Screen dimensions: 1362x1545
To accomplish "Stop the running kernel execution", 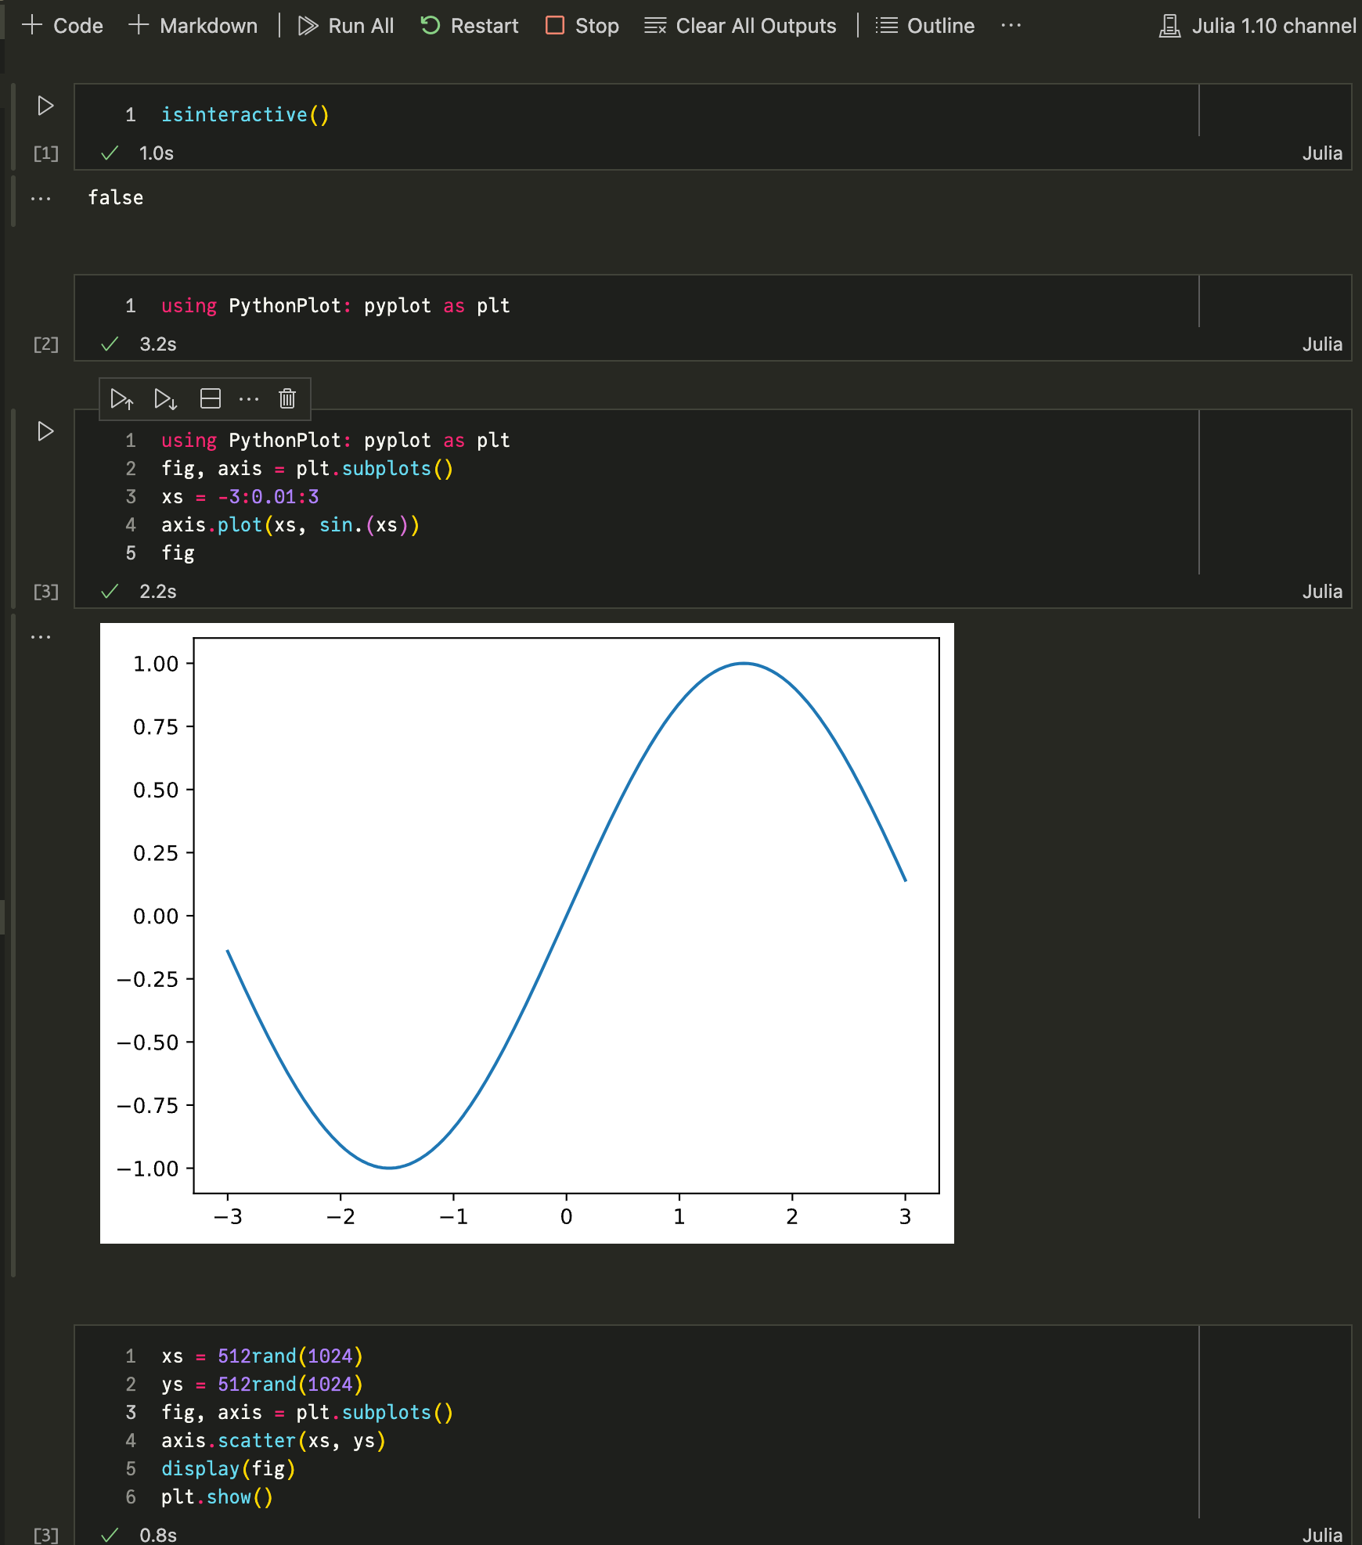I will 582,26.
